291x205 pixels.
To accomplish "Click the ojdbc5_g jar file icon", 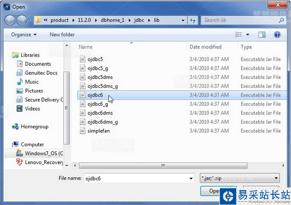I will (x=83, y=68).
